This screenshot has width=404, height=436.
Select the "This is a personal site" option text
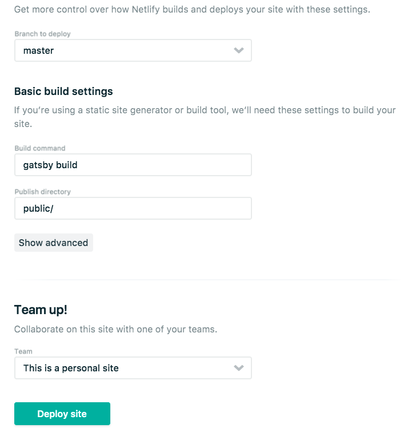[71, 368]
